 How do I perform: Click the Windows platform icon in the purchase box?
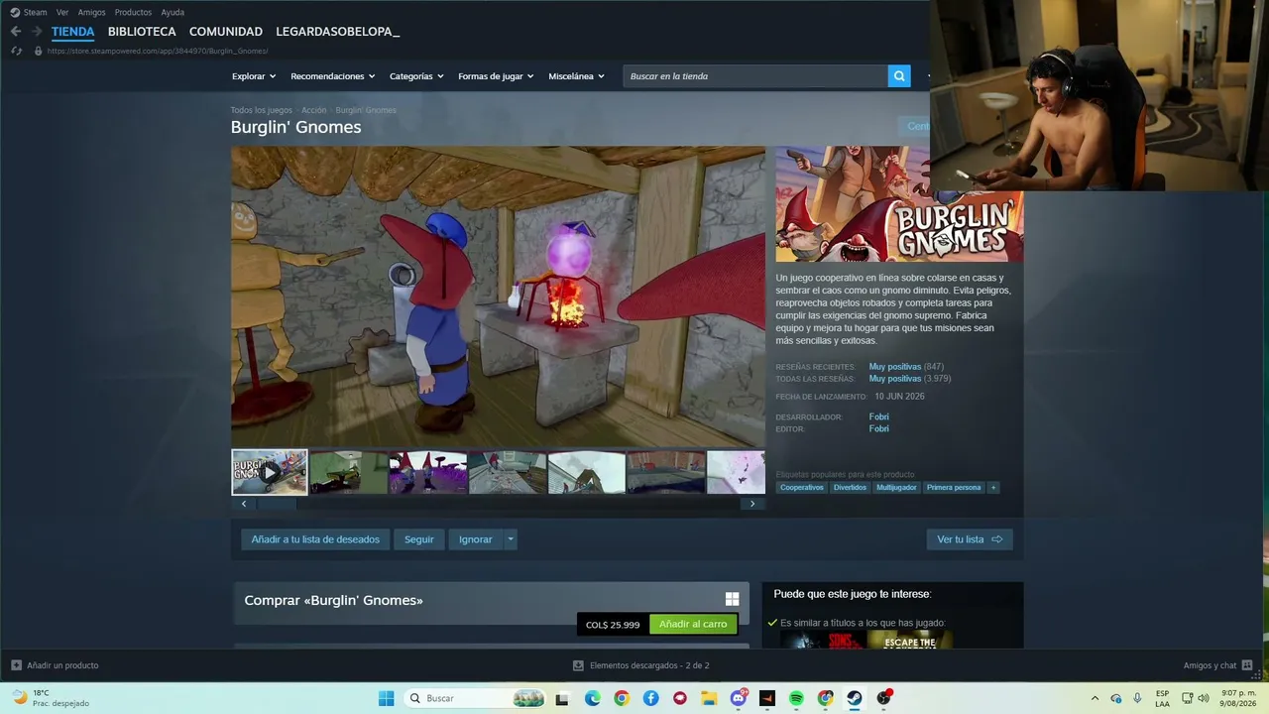pyautogui.click(x=732, y=599)
